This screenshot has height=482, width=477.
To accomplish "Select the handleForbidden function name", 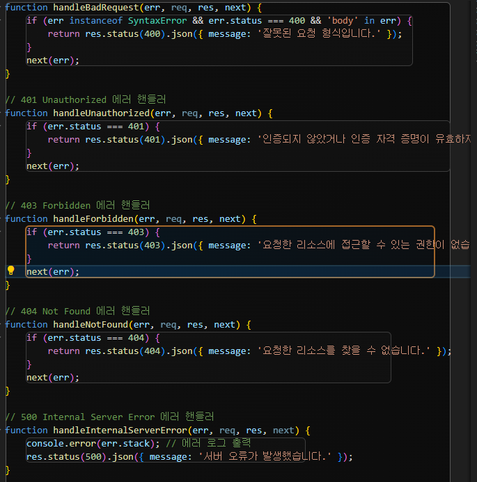I will [93, 219].
